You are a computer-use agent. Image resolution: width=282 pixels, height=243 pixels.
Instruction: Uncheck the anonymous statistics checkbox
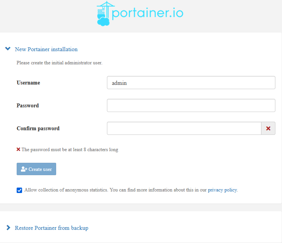(x=19, y=190)
